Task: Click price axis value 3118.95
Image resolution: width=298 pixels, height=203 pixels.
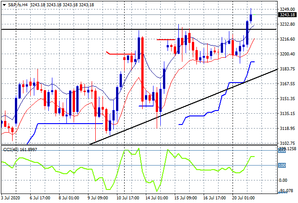Action: 287,129
